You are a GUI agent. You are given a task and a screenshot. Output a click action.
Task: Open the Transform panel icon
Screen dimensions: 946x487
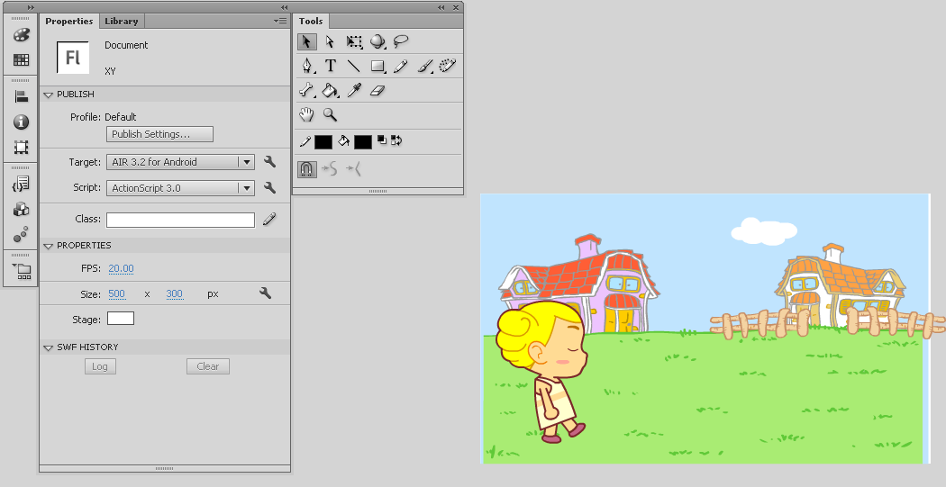[x=21, y=147]
